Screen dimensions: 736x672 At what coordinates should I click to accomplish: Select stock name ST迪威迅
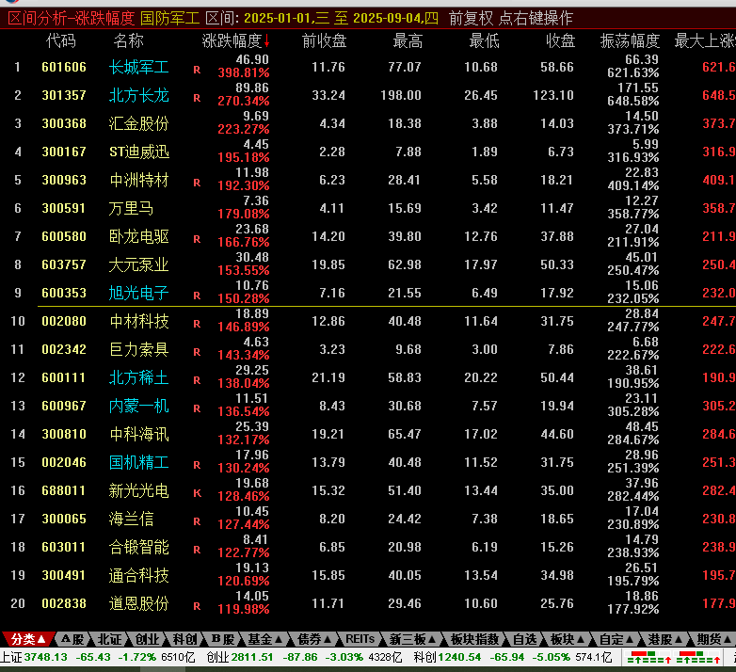[x=139, y=152]
